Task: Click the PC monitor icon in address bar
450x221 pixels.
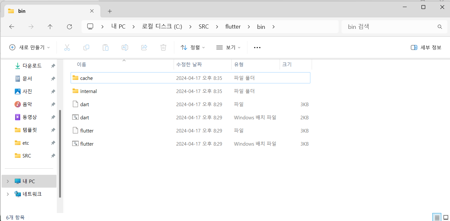Action: (90, 27)
